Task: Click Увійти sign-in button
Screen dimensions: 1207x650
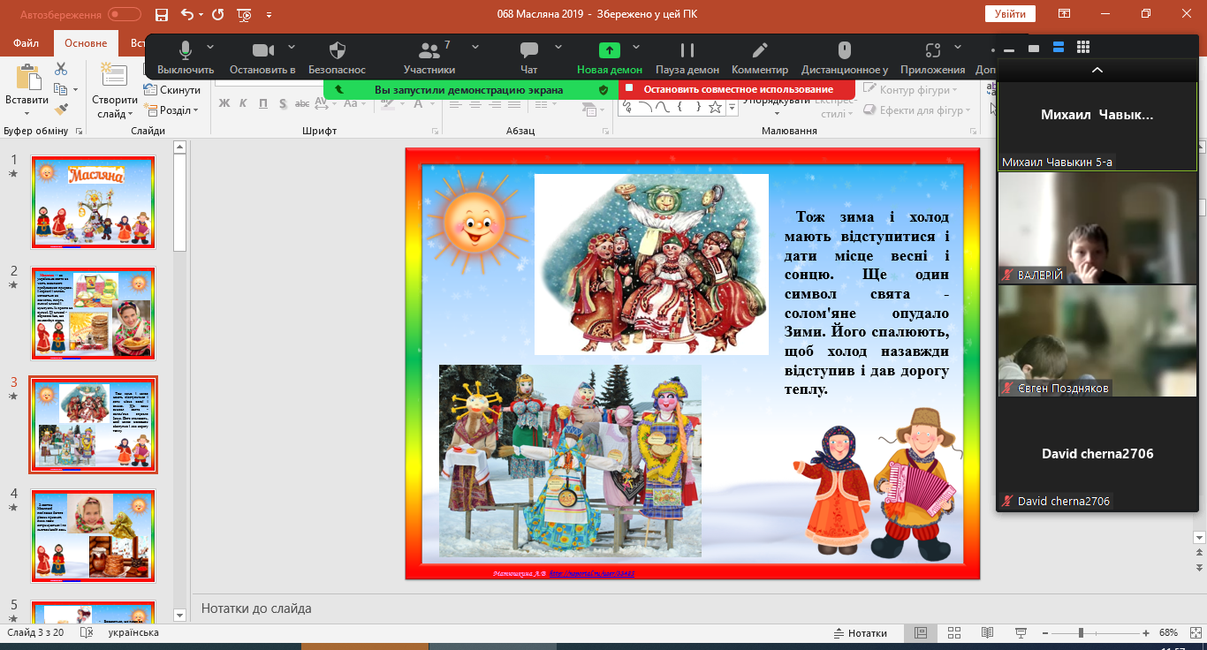Action: click(x=1010, y=14)
